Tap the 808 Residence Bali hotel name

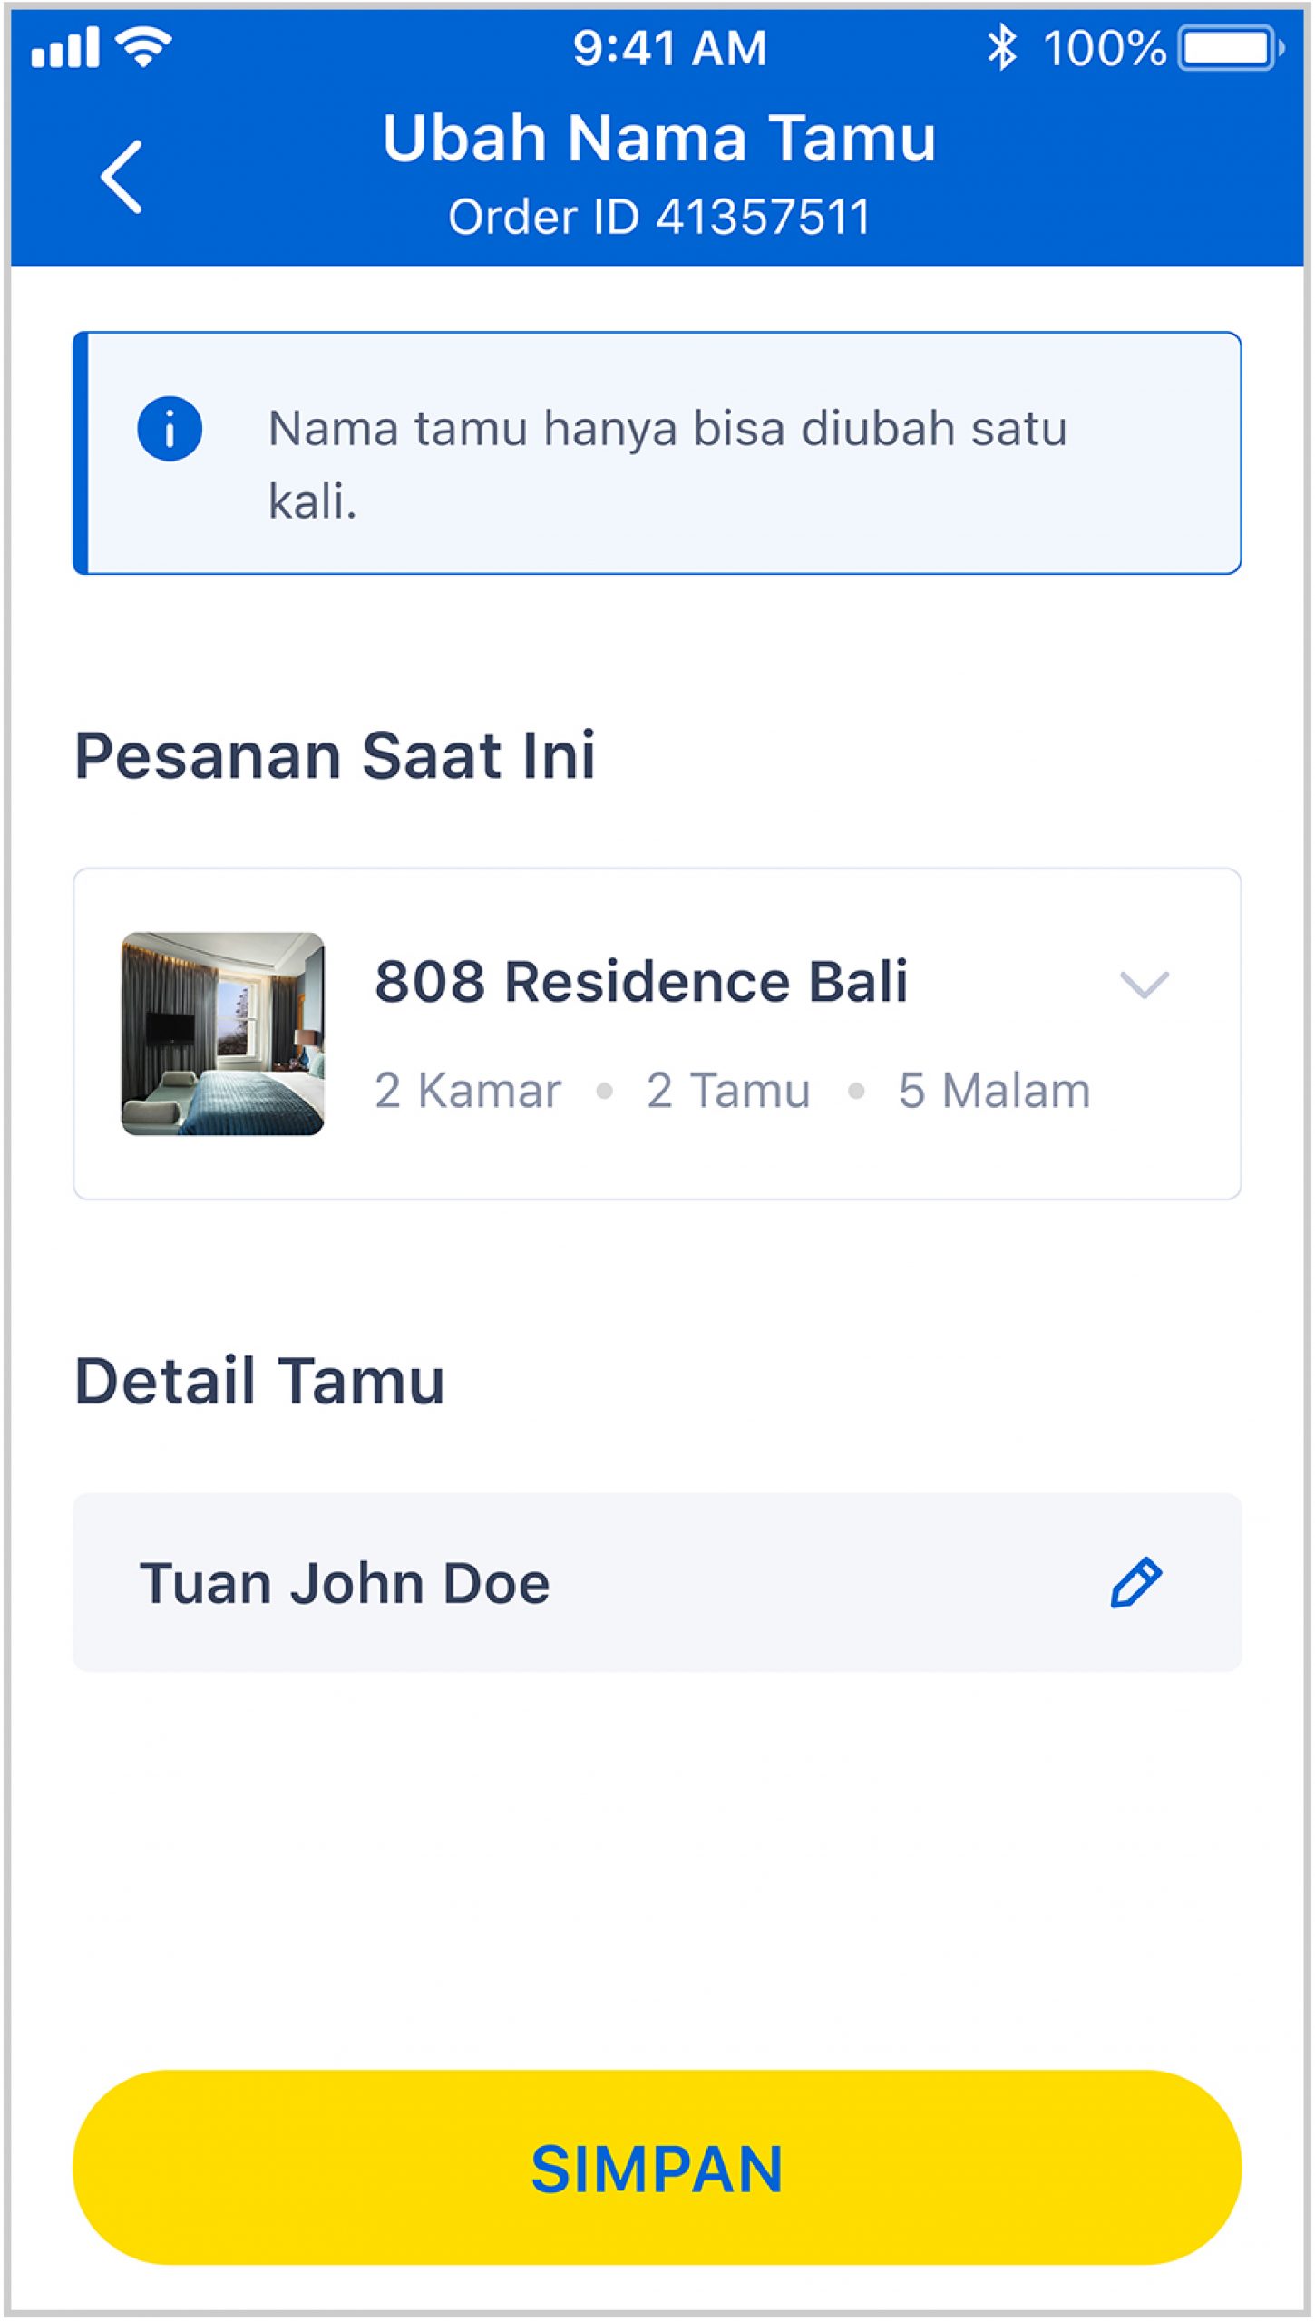point(641,982)
